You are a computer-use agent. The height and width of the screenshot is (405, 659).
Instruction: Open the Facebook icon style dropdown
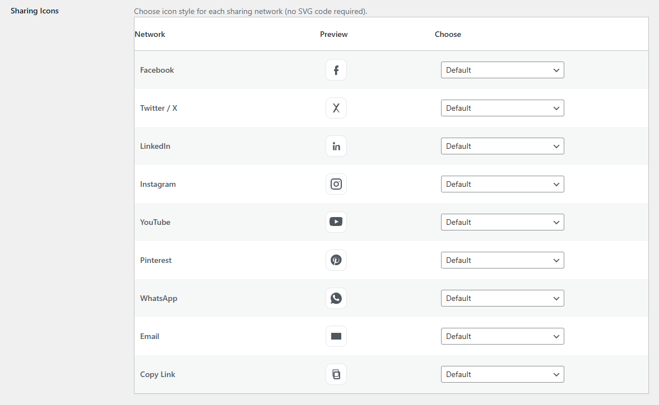pyautogui.click(x=502, y=70)
